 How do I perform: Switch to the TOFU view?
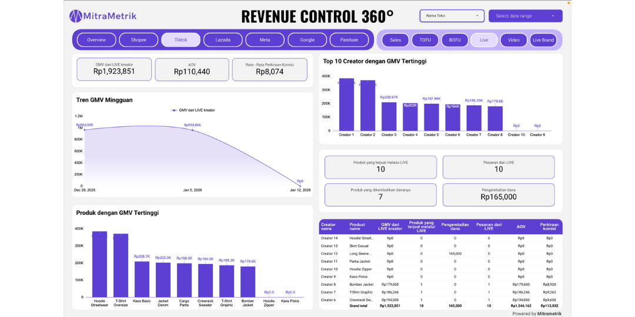[x=425, y=40]
